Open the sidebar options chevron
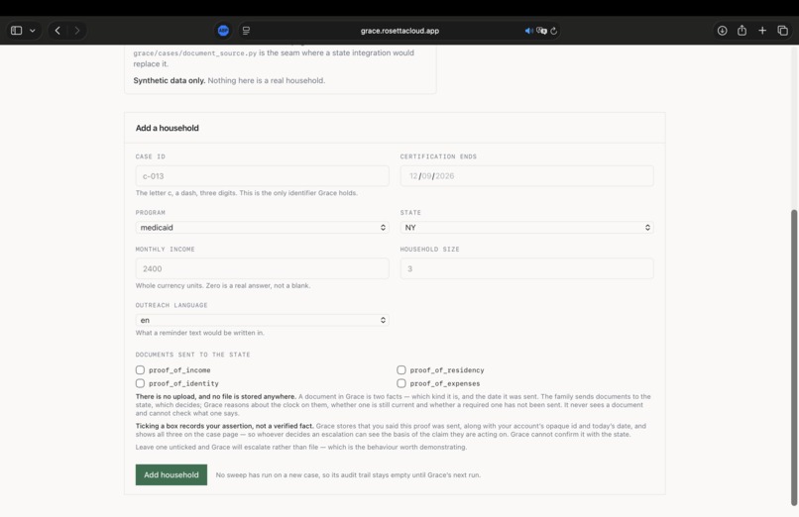Viewport: 799px width, 517px height. [33, 31]
